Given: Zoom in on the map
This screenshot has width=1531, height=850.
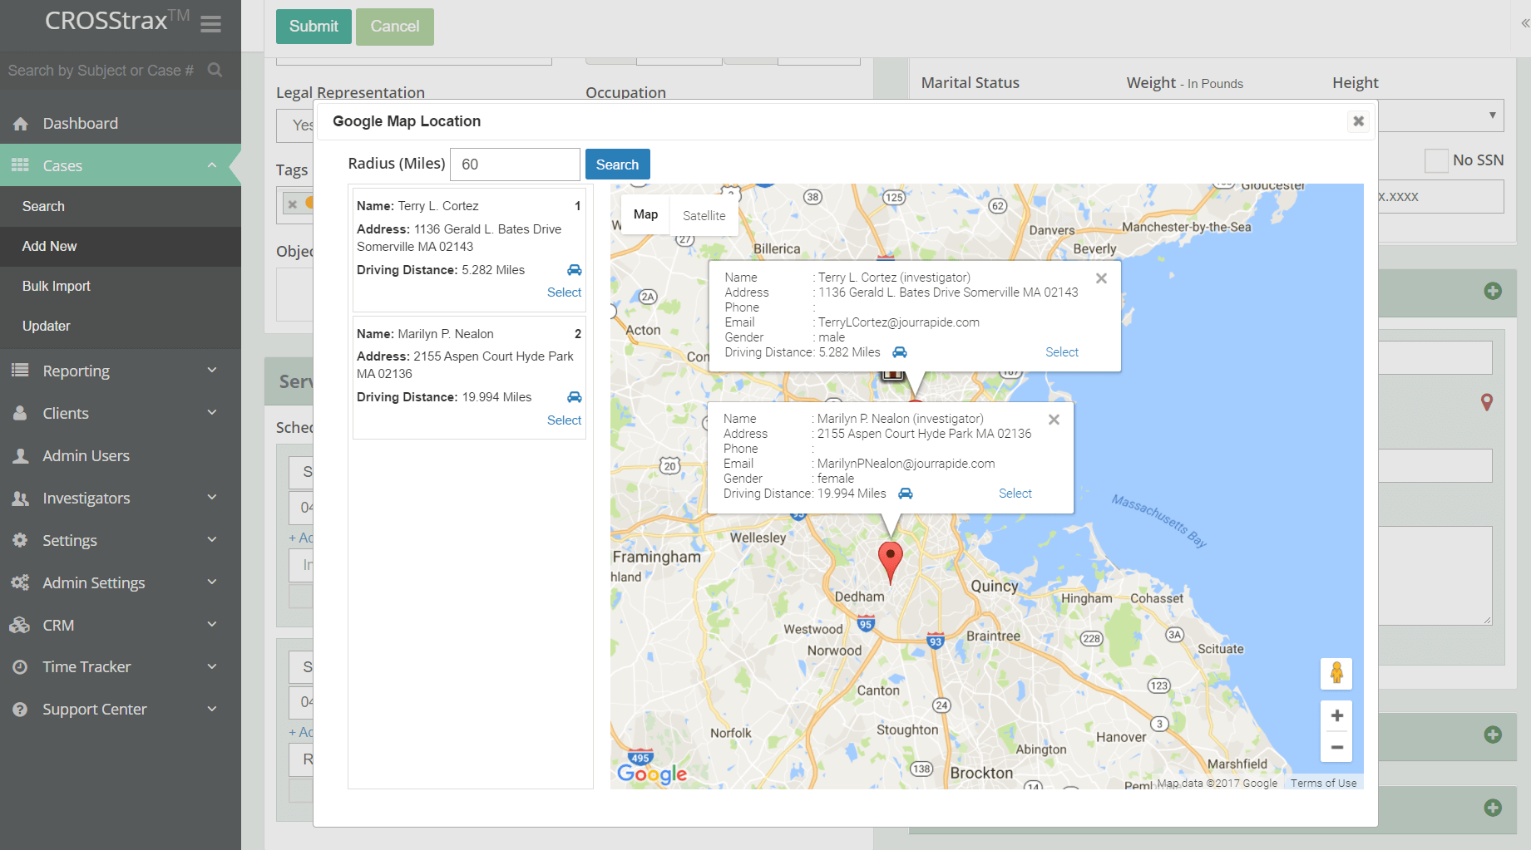Looking at the screenshot, I should pos(1336,715).
